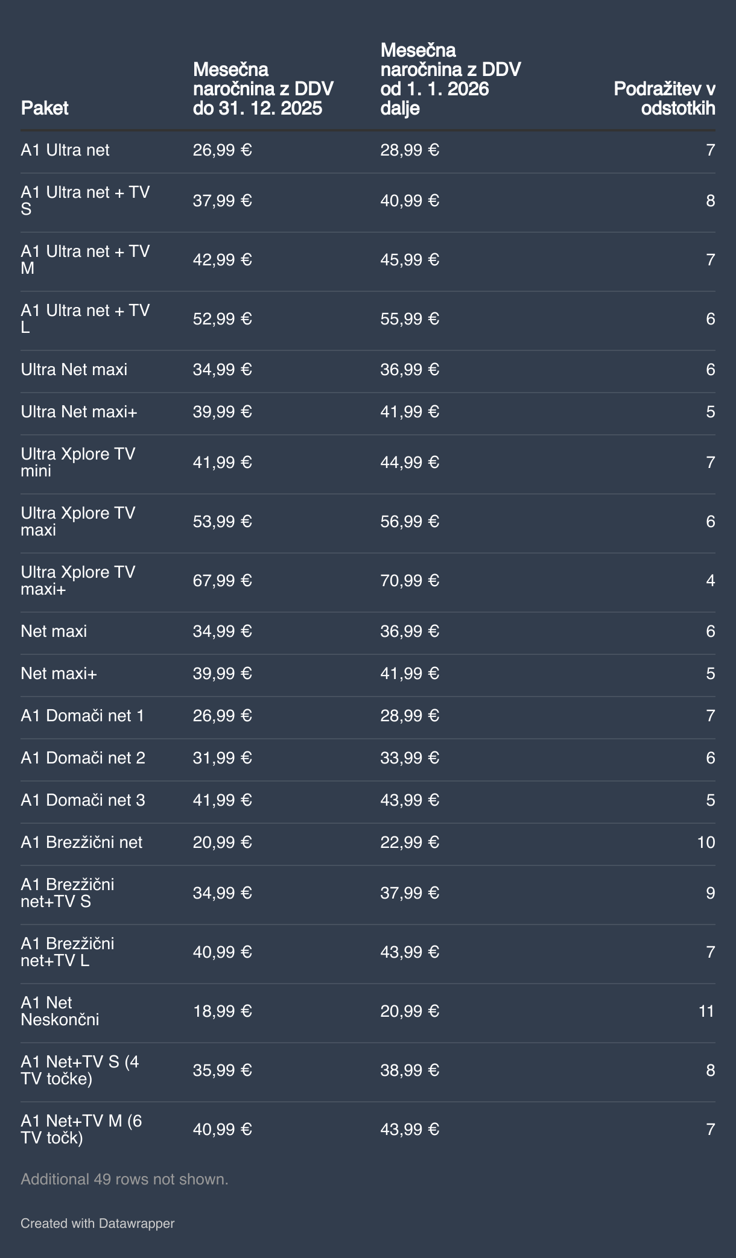Click the 9 percent value for A1 Brezžični net+TV S
Viewport: 736px width, 1258px height.
[710, 893]
